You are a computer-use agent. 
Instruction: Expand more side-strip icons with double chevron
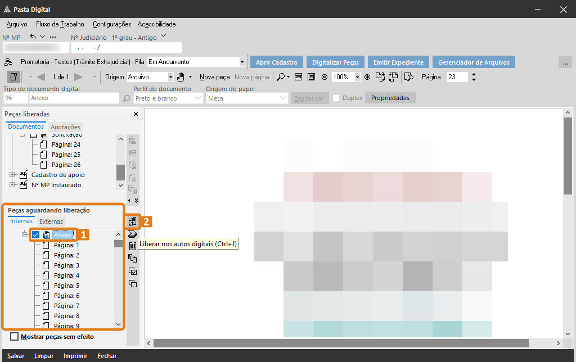tap(136, 201)
